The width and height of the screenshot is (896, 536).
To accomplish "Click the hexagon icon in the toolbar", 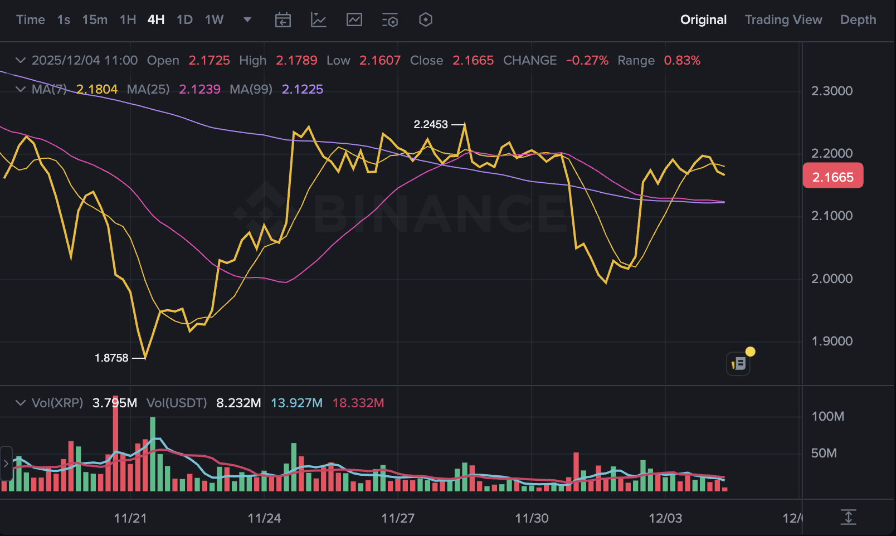I will coord(426,20).
